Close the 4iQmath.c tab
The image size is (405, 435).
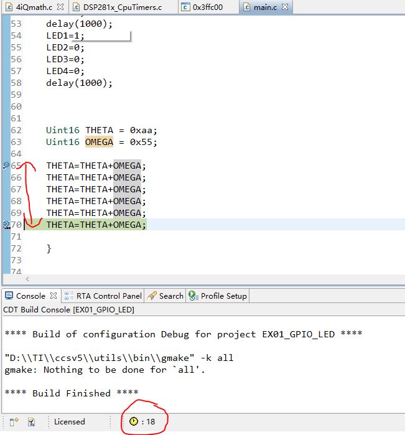[x=60, y=7]
